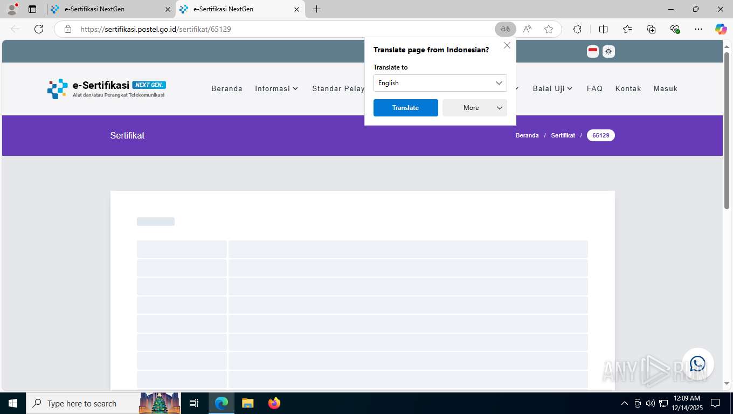Click the Sertifikat breadcrumb link

[x=563, y=135]
